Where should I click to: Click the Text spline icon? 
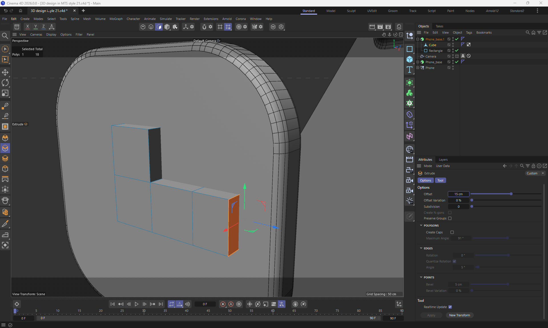click(410, 70)
